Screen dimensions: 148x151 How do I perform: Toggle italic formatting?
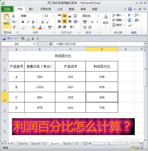[x=28, y=22]
